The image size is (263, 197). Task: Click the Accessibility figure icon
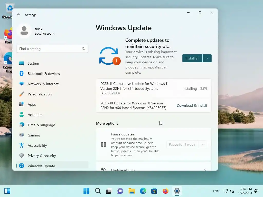point(22,145)
